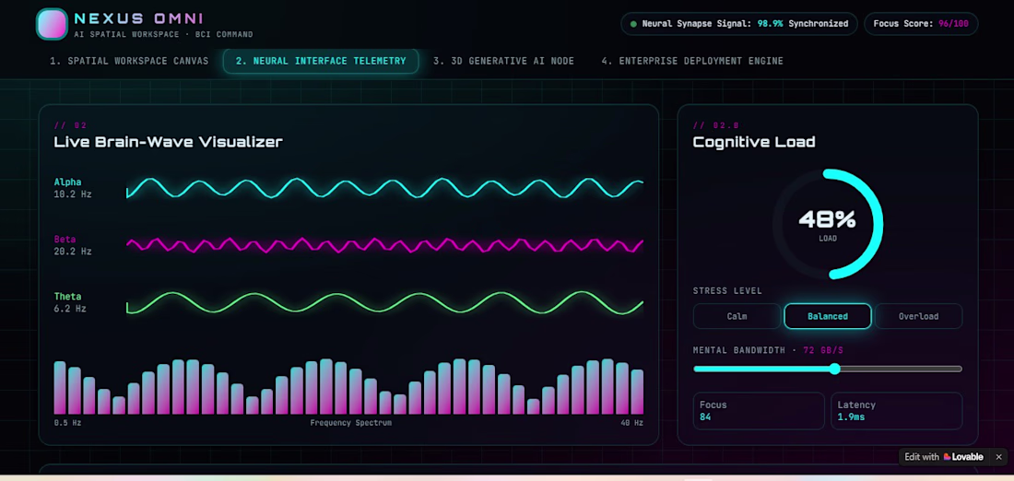Open Enterprise Deployment Engine tab
Image resolution: width=1014 pixels, height=481 pixels.
pos(692,61)
